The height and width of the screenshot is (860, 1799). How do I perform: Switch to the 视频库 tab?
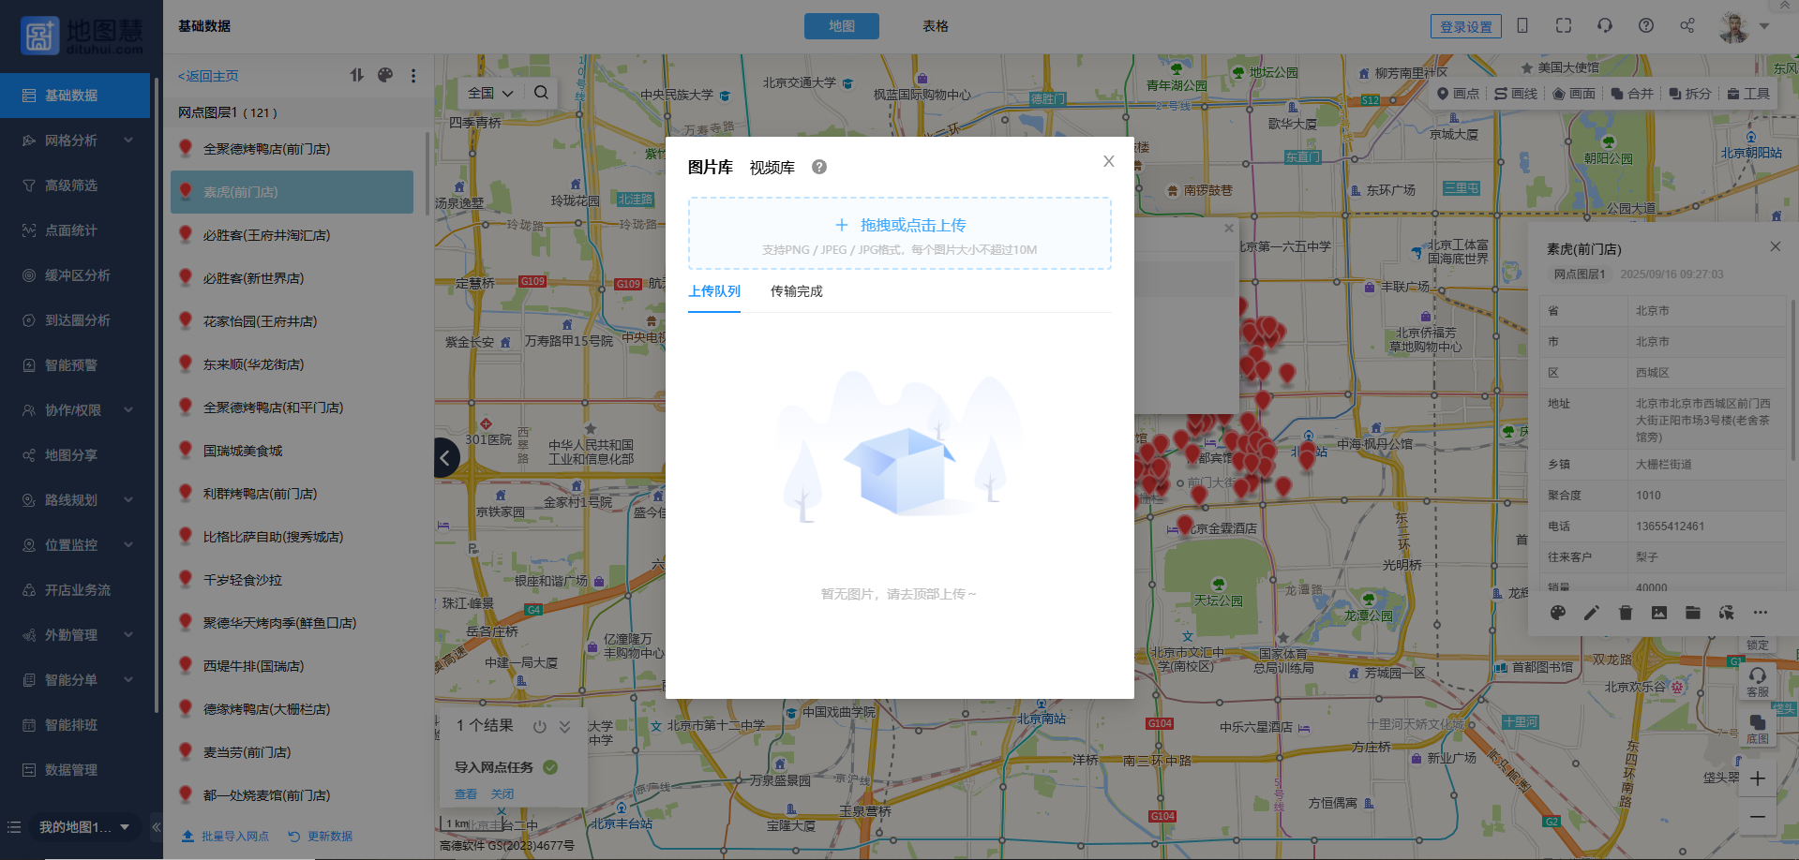click(x=772, y=168)
